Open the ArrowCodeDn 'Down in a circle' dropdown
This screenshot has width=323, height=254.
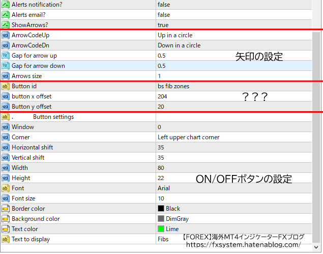pos(234,45)
